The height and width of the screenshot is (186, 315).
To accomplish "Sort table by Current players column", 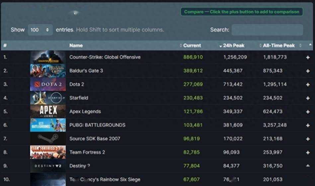I will point(192,45).
